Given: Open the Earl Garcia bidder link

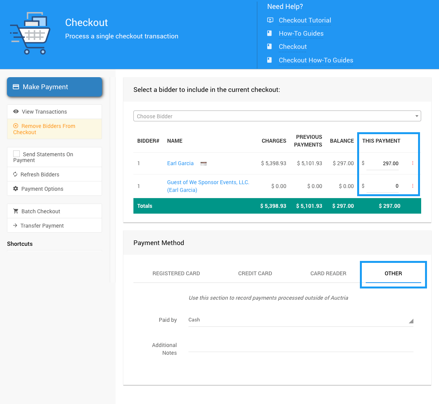Looking at the screenshot, I should 180,163.
